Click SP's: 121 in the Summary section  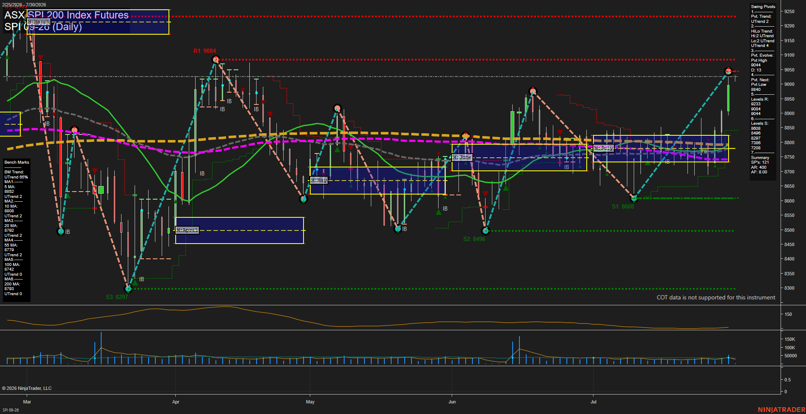click(x=759, y=162)
